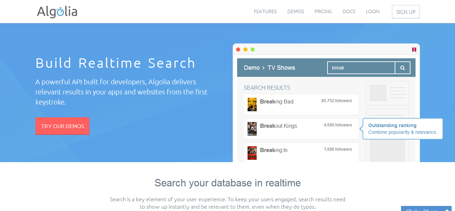Click the "1,696 followers" count
Viewport: 455px width, 211px height.
point(338,149)
